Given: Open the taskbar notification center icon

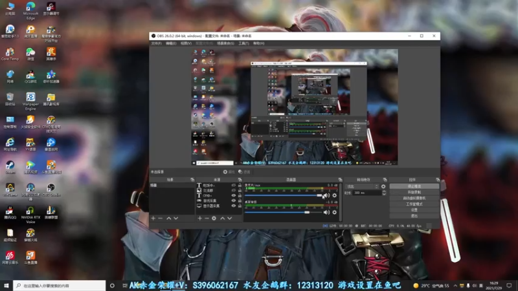Looking at the screenshot, I should click(x=509, y=286).
